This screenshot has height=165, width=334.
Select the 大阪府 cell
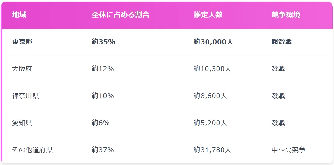(x=22, y=69)
